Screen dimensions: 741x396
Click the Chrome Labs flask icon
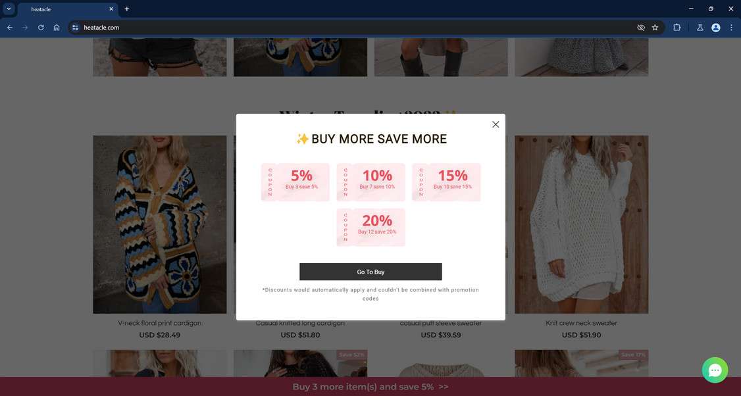(700, 28)
